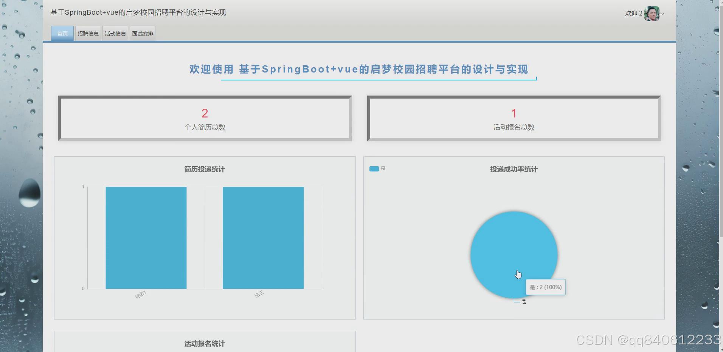Image resolution: width=723 pixels, height=352 pixels.
Task: Click the 欢迎 2 greeting text
Action: click(633, 14)
